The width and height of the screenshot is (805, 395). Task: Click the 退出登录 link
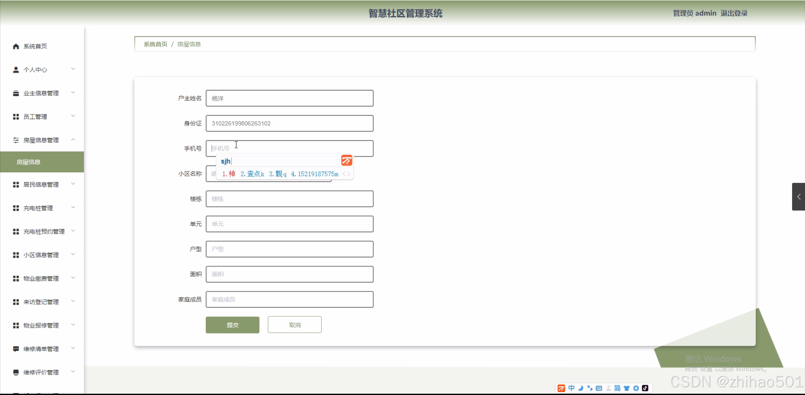click(734, 13)
